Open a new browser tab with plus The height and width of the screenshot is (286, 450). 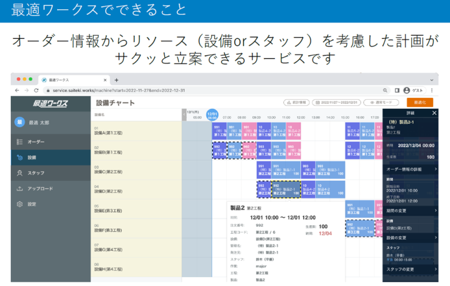116,80
